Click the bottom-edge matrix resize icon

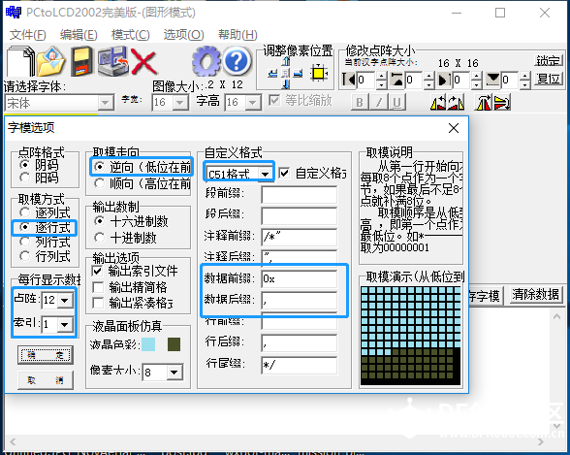click(492, 80)
